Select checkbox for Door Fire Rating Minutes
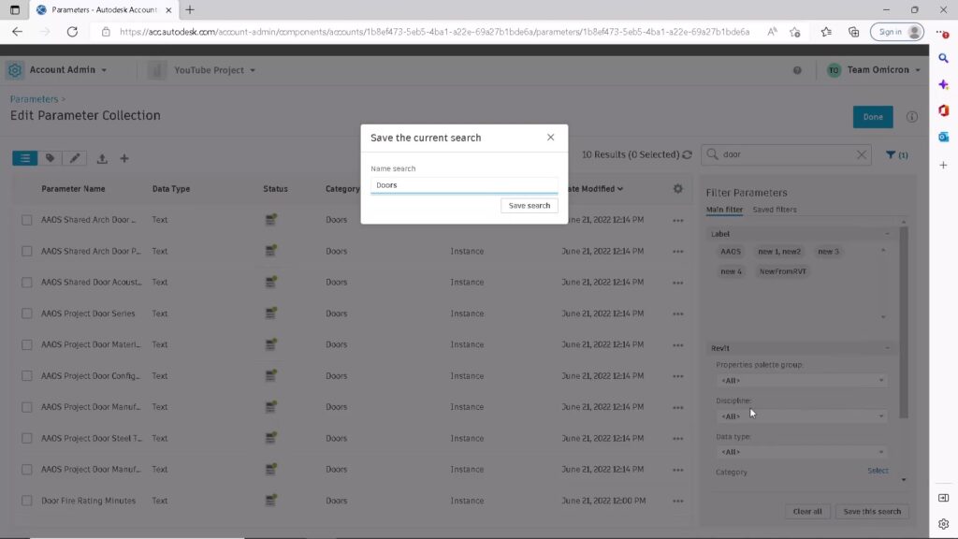The image size is (958, 539). coord(27,501)
